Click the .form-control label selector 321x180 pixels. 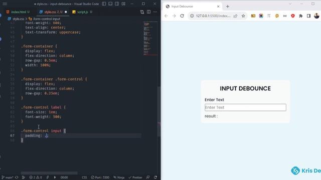click(41, 107)
